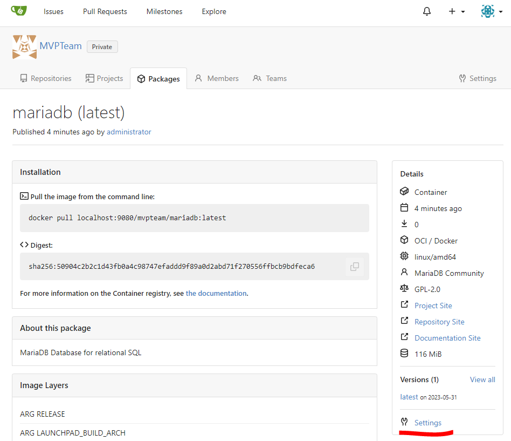The height and width of the screenshot is (441, 511).
Task: Click the download count icon
Action: 404,223
